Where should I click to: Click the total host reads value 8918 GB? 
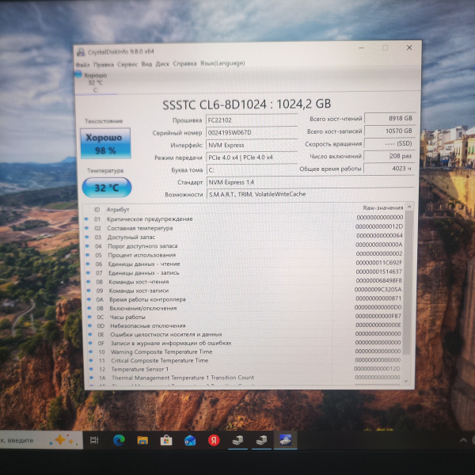[x=389, y=118]
